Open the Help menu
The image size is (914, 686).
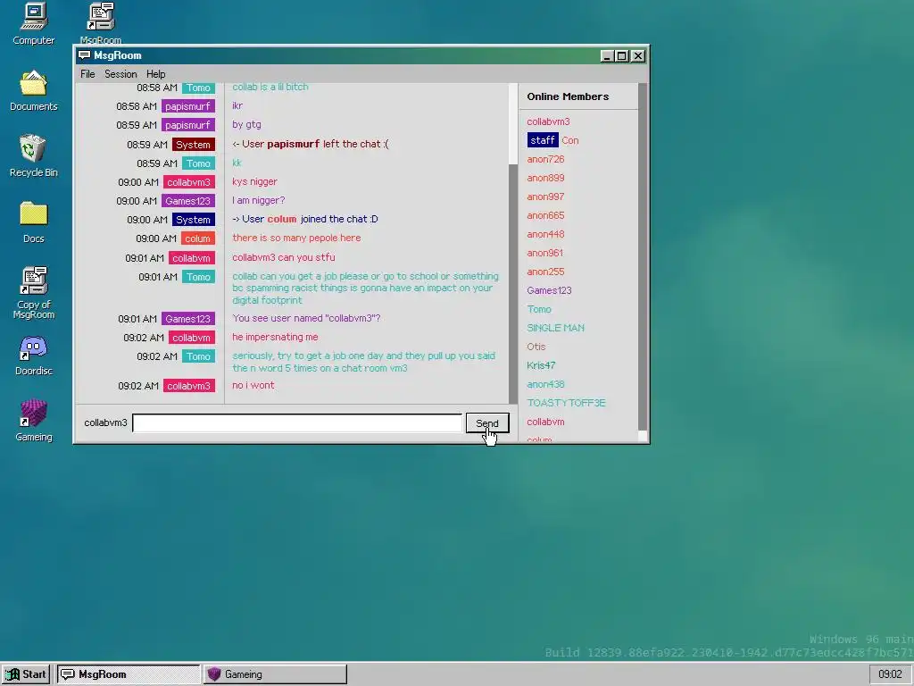pyautogui.click(x=155, y=74)
